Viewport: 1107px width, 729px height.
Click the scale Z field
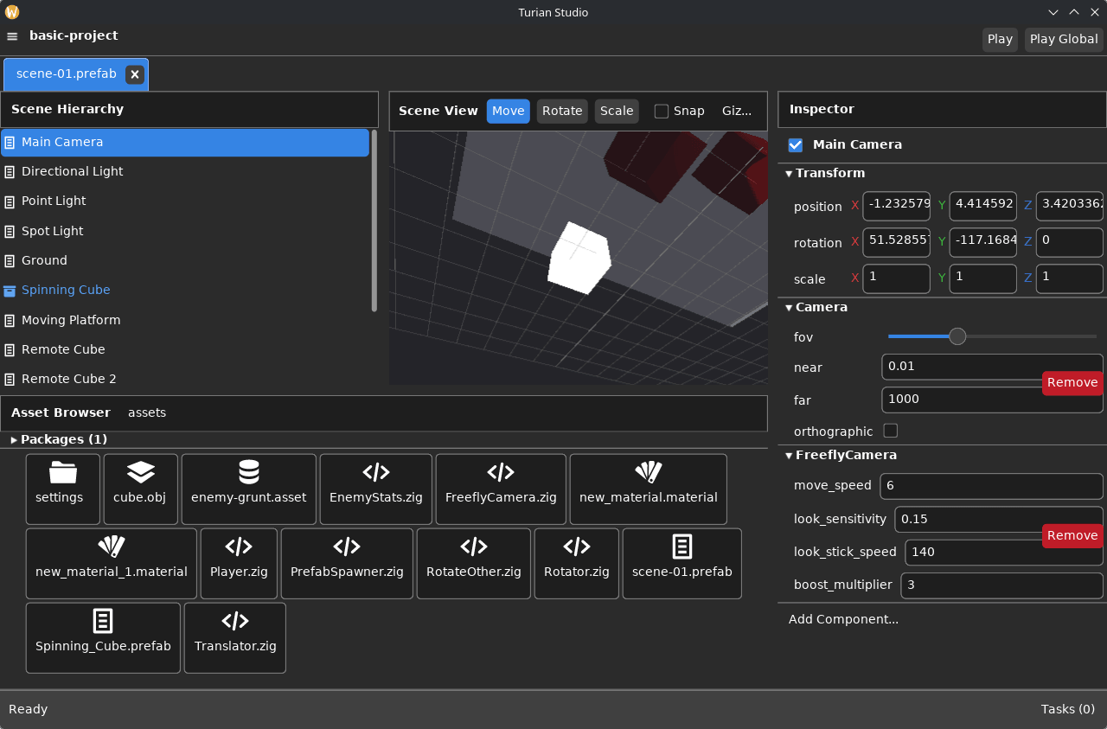(1070, 278)
